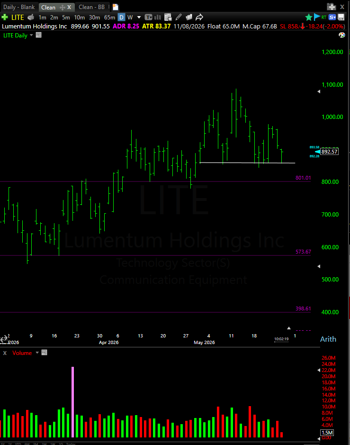Click Lumentum Holdings Inc company name
This screenshot has height=445, width=350.
click(34, 27)
